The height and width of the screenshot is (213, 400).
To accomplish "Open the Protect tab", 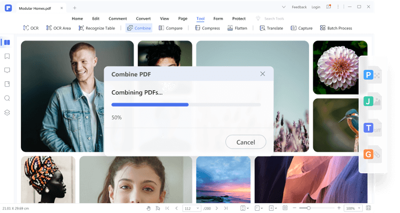I will 239,19.
